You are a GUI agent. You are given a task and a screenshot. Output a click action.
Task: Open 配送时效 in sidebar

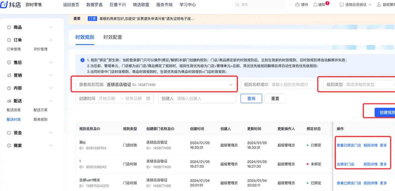coord(14,119)
